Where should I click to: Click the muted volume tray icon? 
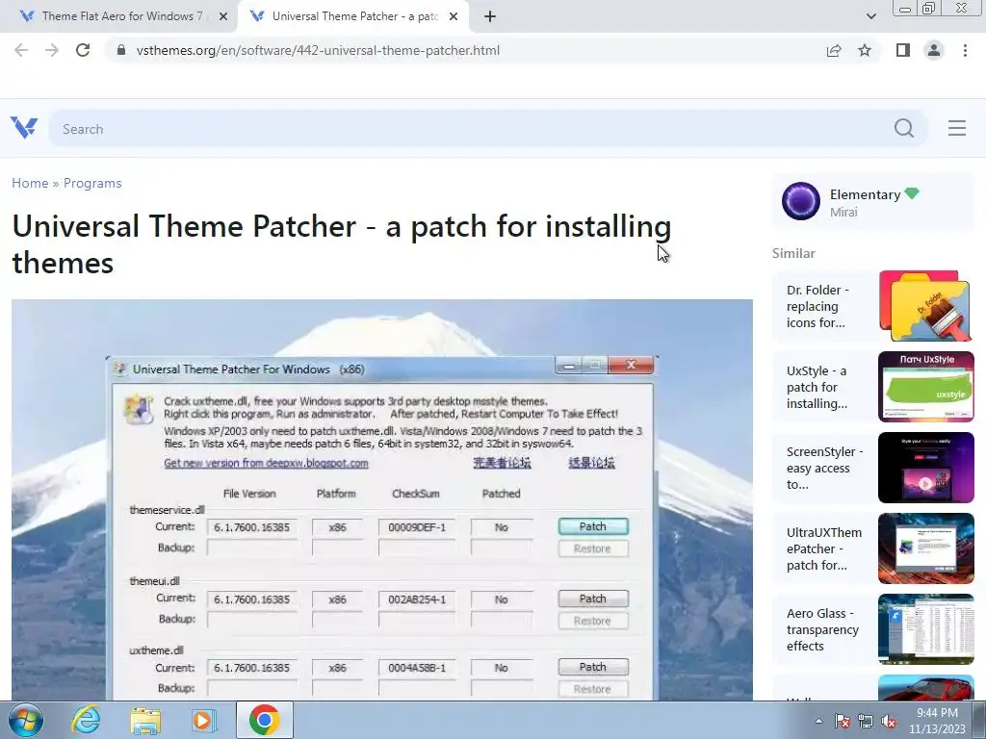889,721
